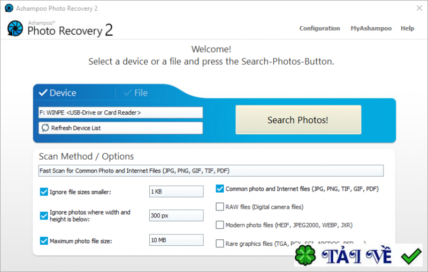Open the MyAshampoo menu

click(x=371, y=28)
